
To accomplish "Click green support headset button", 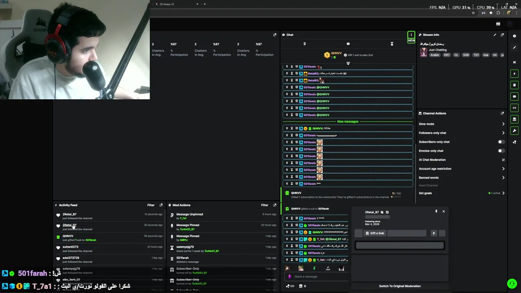I will pyautogui.click(x=512, y=284).
